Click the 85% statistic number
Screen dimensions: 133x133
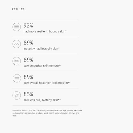[28, 94]
